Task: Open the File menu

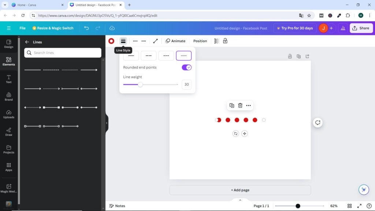Action: click(22, 28)
